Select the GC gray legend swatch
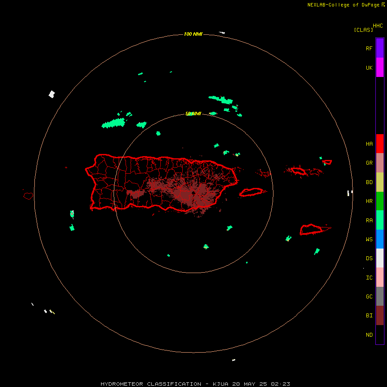 pyautogui.click(x=380, y=296)
